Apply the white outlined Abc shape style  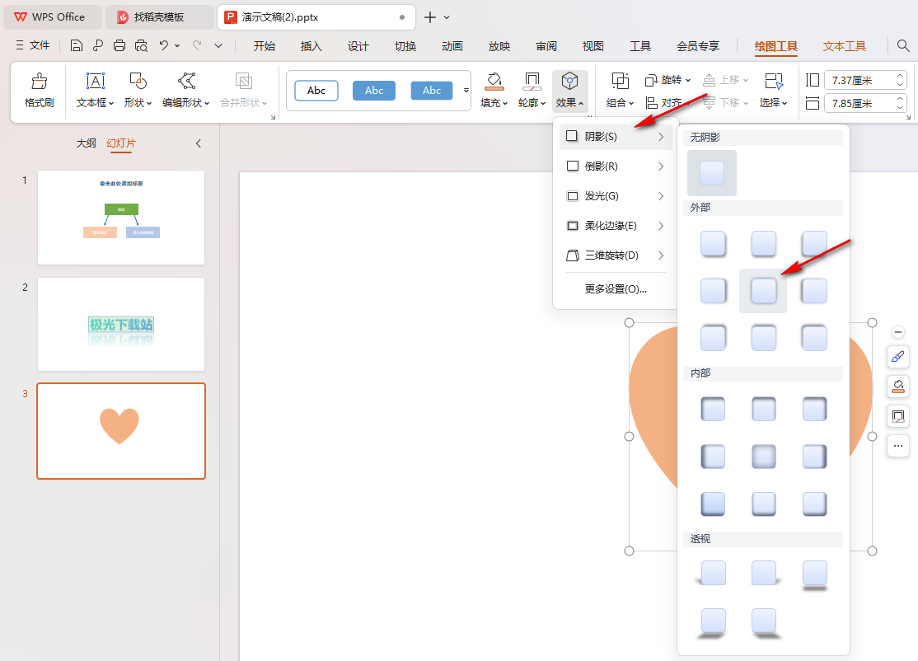(316, 91)
